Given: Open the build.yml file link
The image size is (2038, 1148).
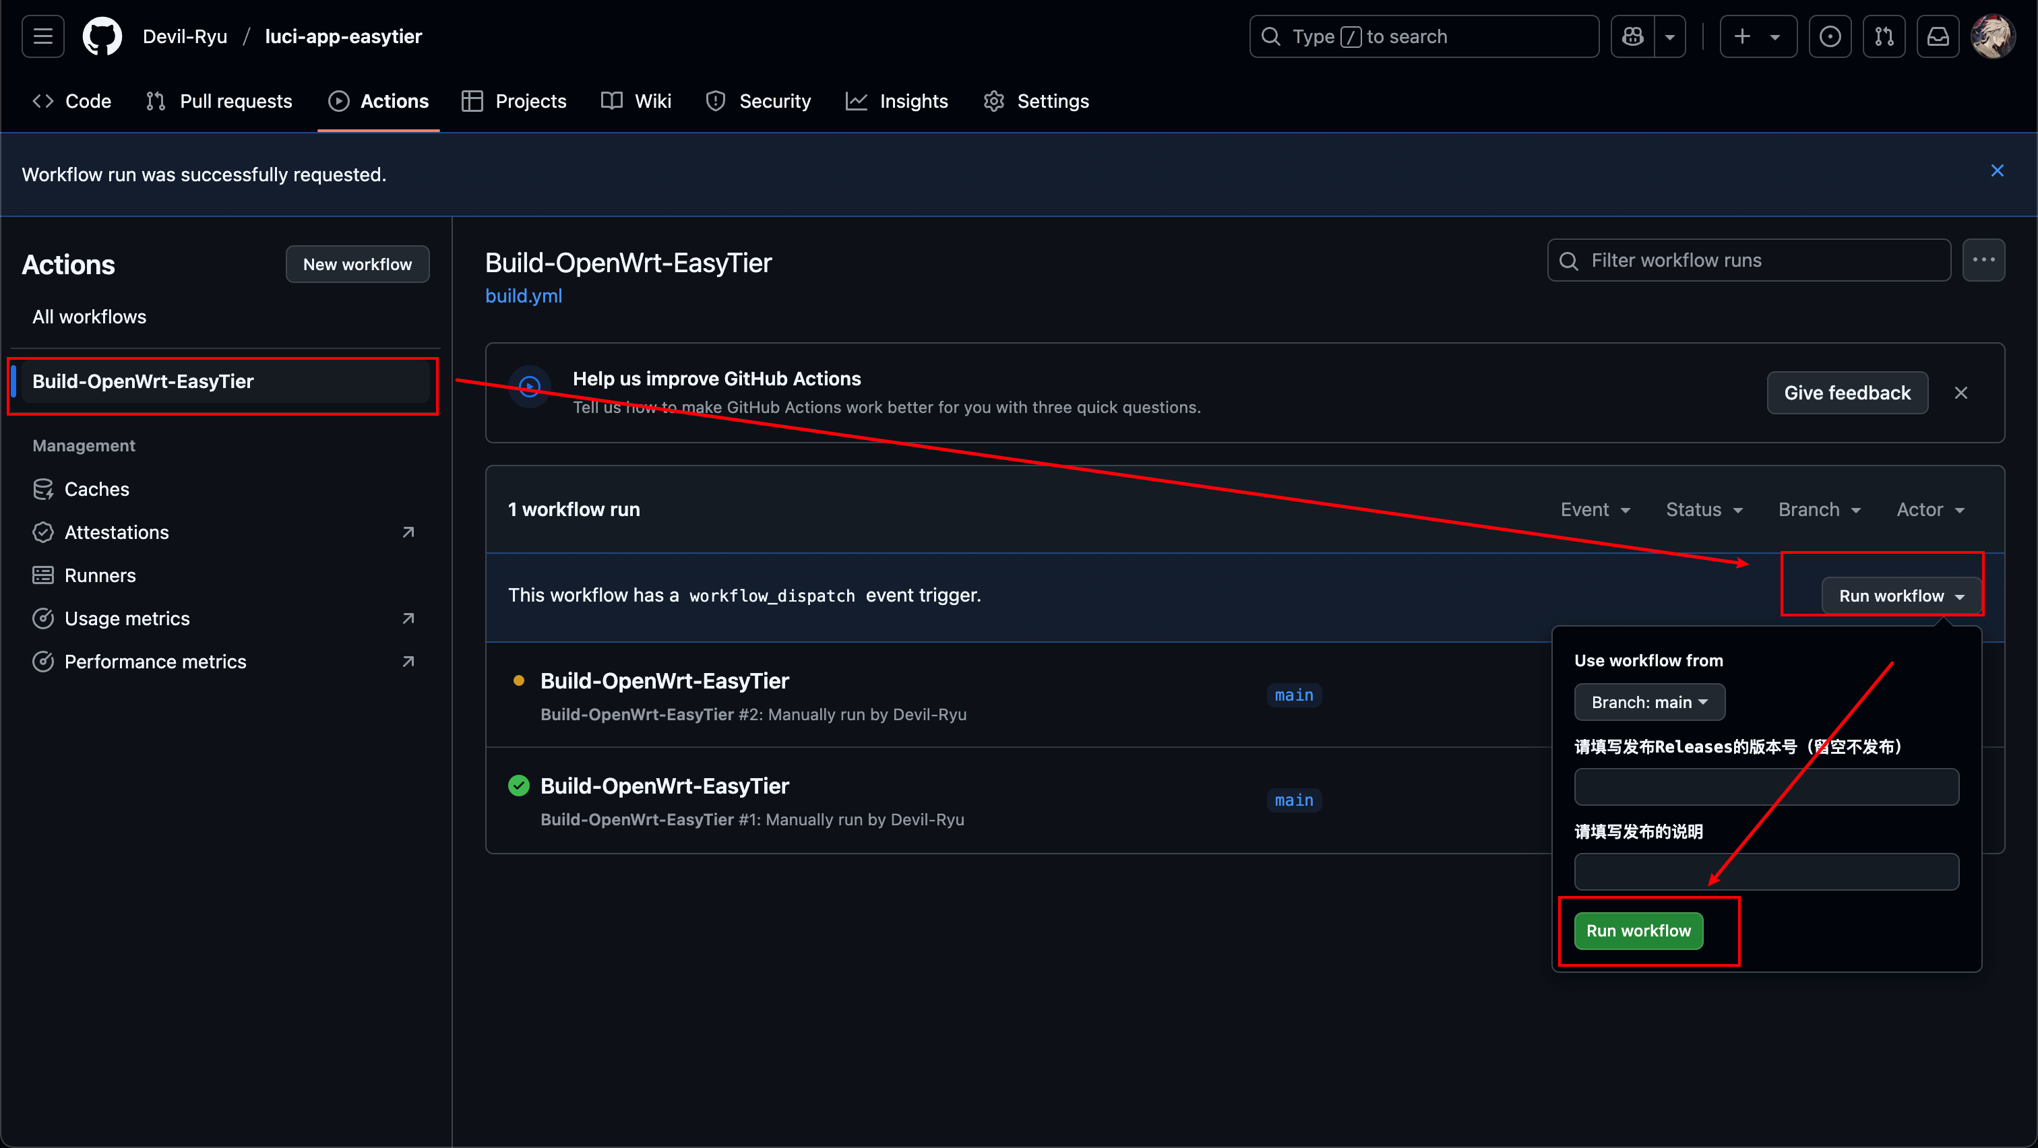Looking at the screenshot, I should (x=523, y=296).
